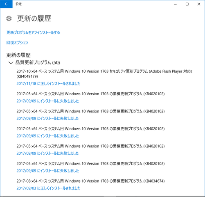Open the 2017/11/18 に正しくインストールされました status link
Image resolution: width=205 pixels, height=197 pixels.
tap(48, 84)
